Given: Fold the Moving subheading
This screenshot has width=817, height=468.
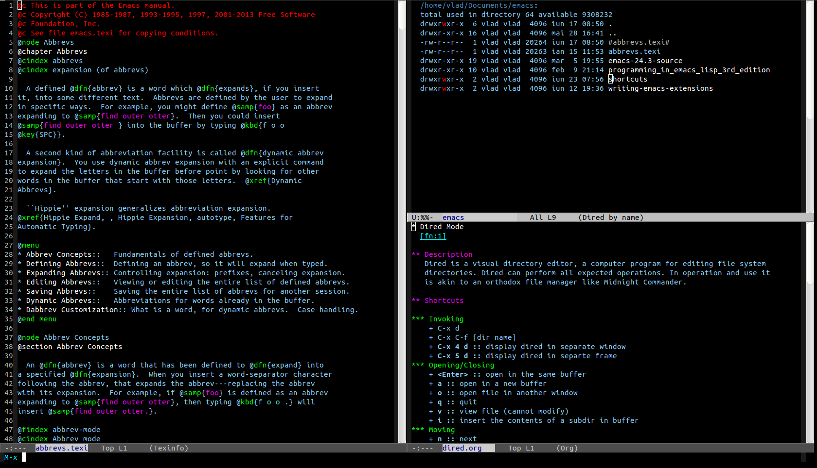Looking at the screenshot, I should [433, 430].
